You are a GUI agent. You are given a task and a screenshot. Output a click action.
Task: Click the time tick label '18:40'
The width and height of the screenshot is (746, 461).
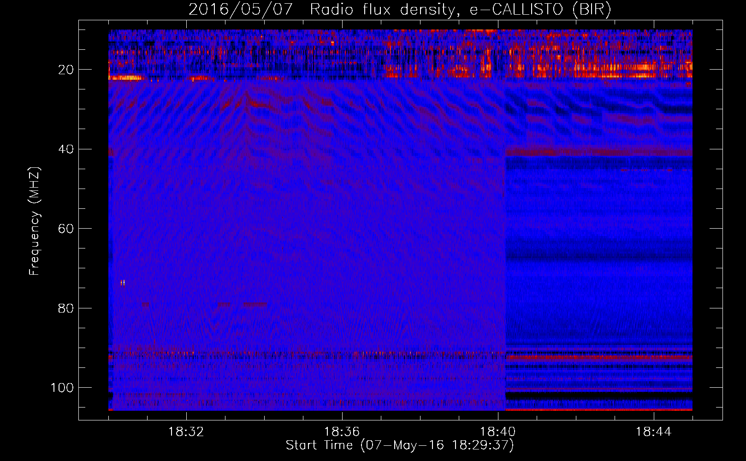tap(498, 432)
